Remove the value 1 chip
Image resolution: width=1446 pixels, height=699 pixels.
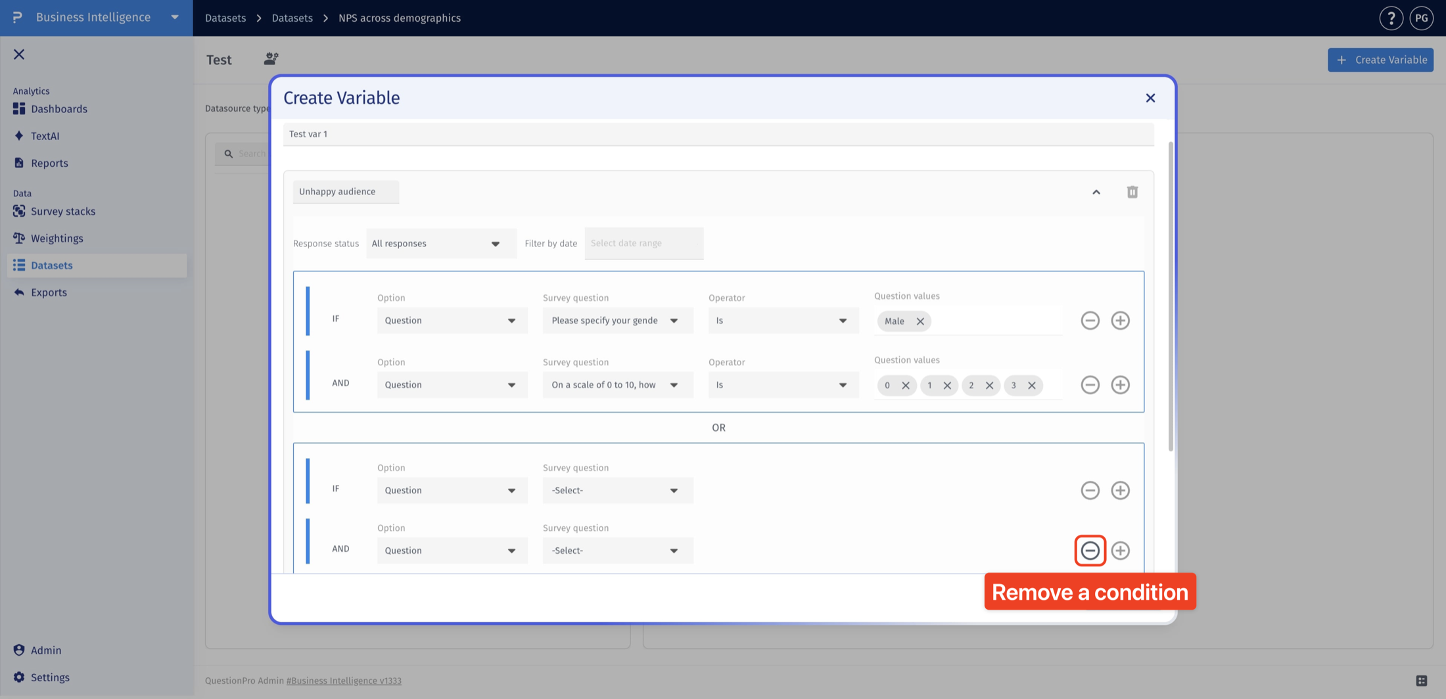[x=947, y=386]
